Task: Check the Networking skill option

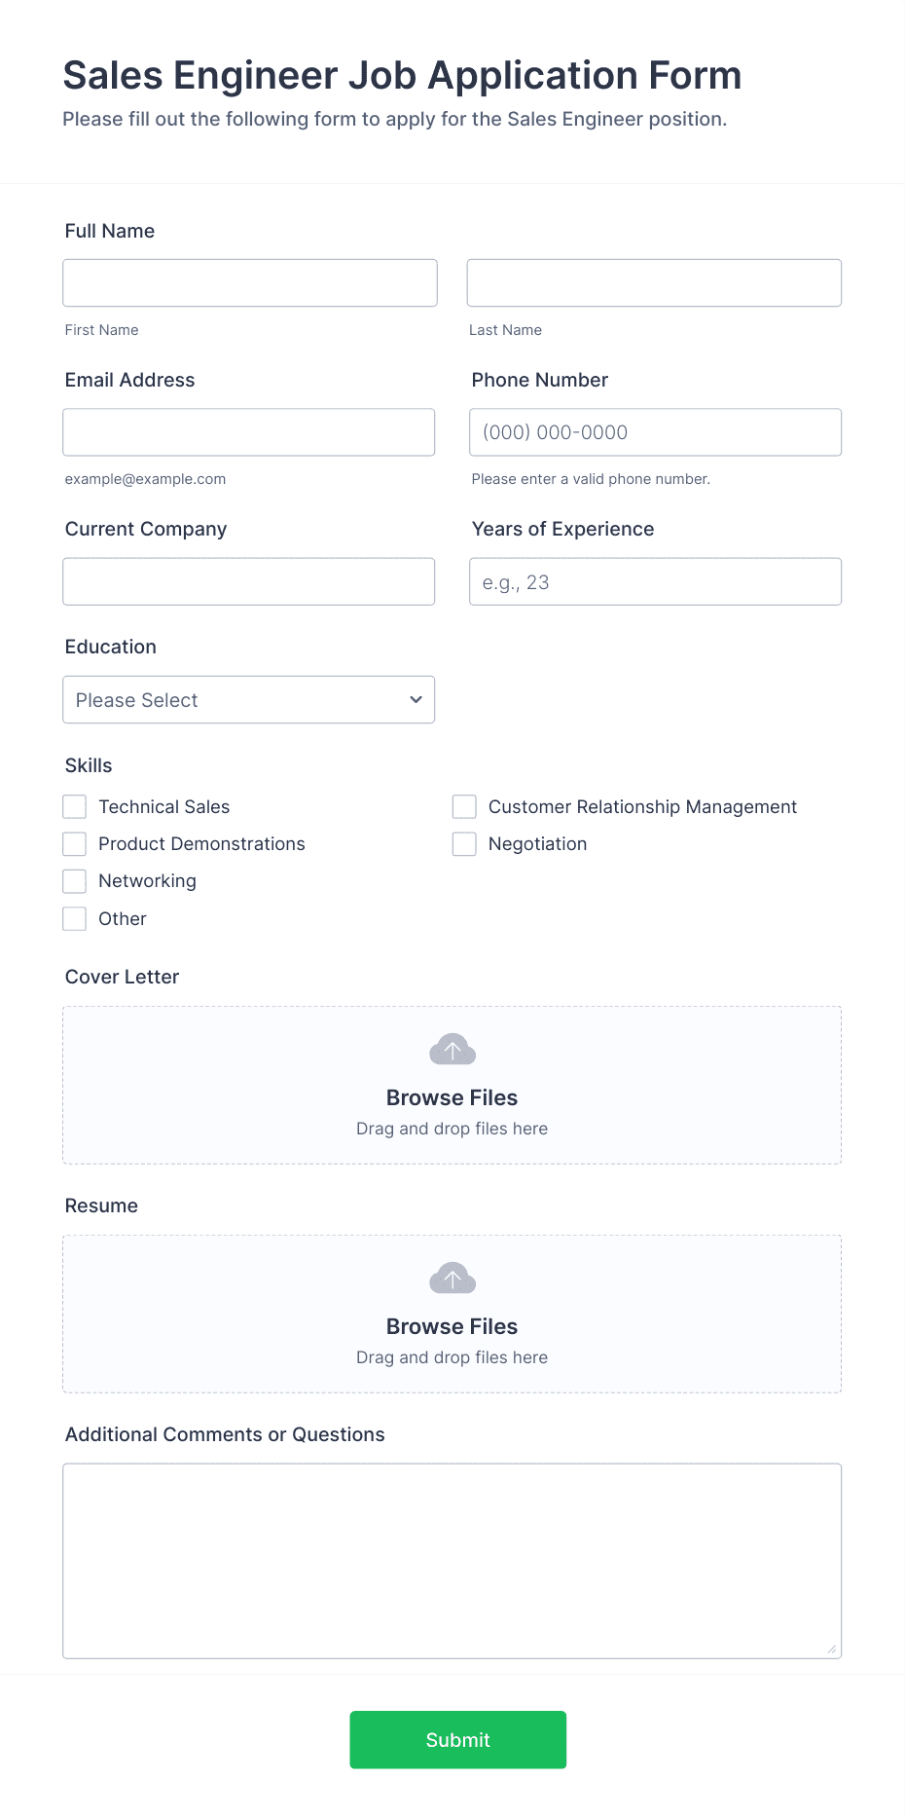Action: [74, 880]
